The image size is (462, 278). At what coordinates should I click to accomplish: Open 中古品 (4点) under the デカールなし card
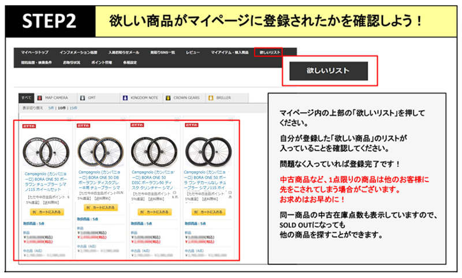click(195, 251)
